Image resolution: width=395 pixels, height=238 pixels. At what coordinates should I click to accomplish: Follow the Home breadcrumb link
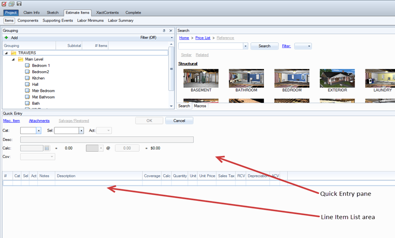pyautogui.click(x=184, y=38)
